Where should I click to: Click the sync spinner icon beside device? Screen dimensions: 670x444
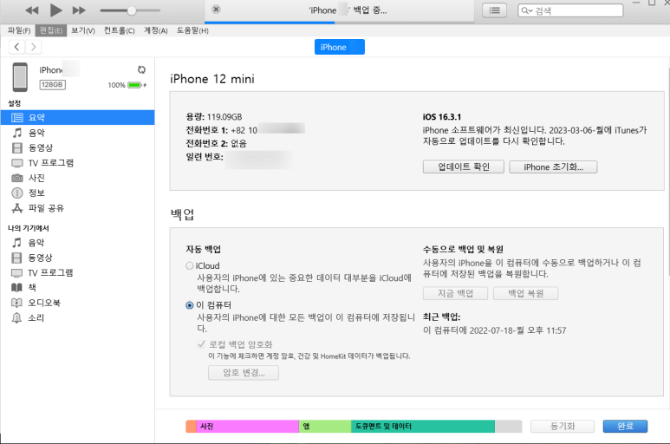[x=141, y=69]
